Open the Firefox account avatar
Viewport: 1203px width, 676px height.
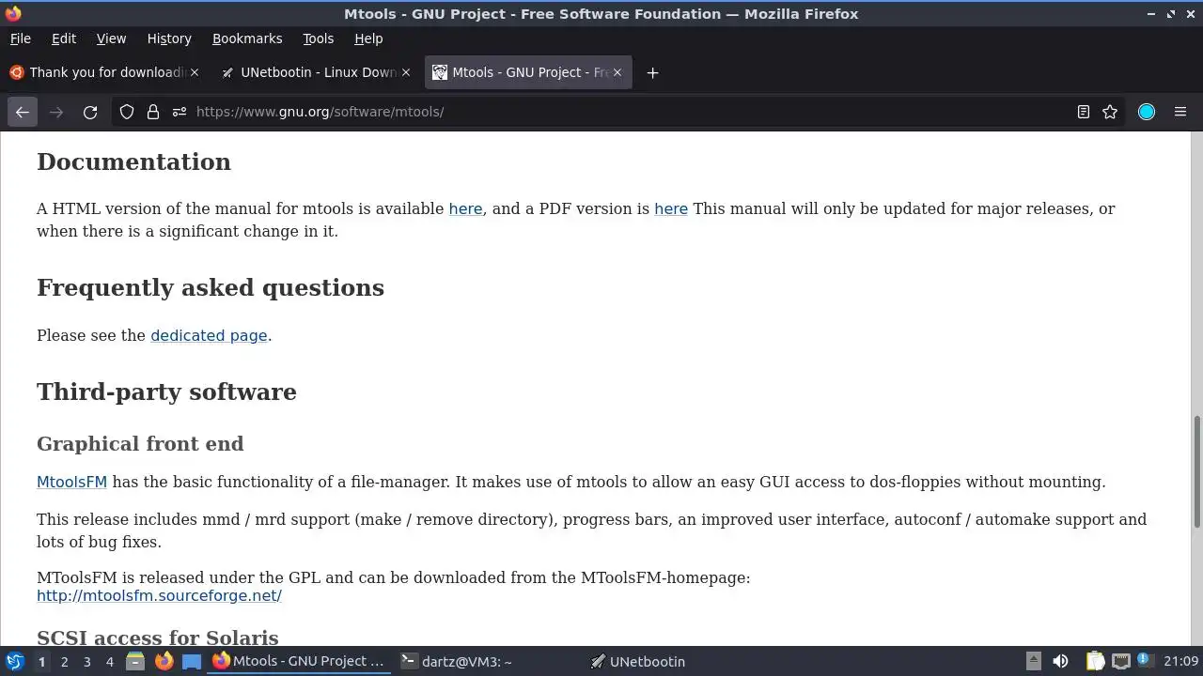click(x=1147, y=112)
